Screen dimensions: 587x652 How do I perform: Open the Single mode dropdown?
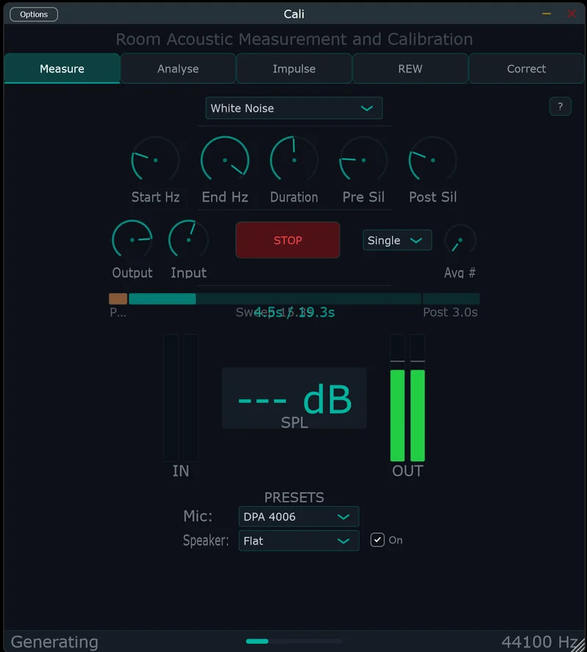(397, 241)
